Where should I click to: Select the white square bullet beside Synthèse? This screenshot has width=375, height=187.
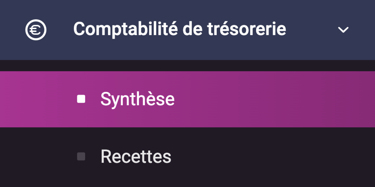pyautogui.click(x=81, y=99)
